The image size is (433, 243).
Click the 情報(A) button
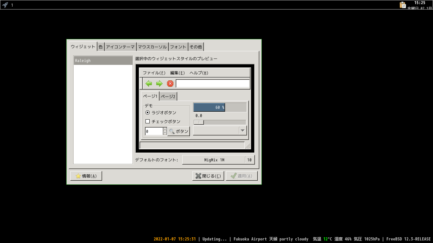point(86,176)
